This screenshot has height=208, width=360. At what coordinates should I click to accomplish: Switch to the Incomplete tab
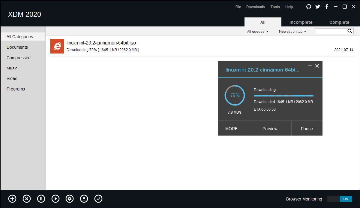click(x=301, y=22)
